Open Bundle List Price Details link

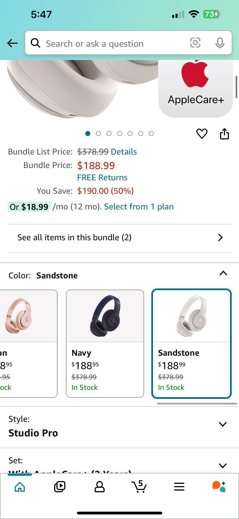[124, 152]
